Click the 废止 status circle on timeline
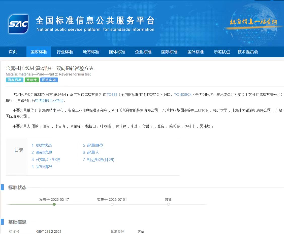This screenshot has width=284, height=234. pyautogui.click(x=168, y=204)
